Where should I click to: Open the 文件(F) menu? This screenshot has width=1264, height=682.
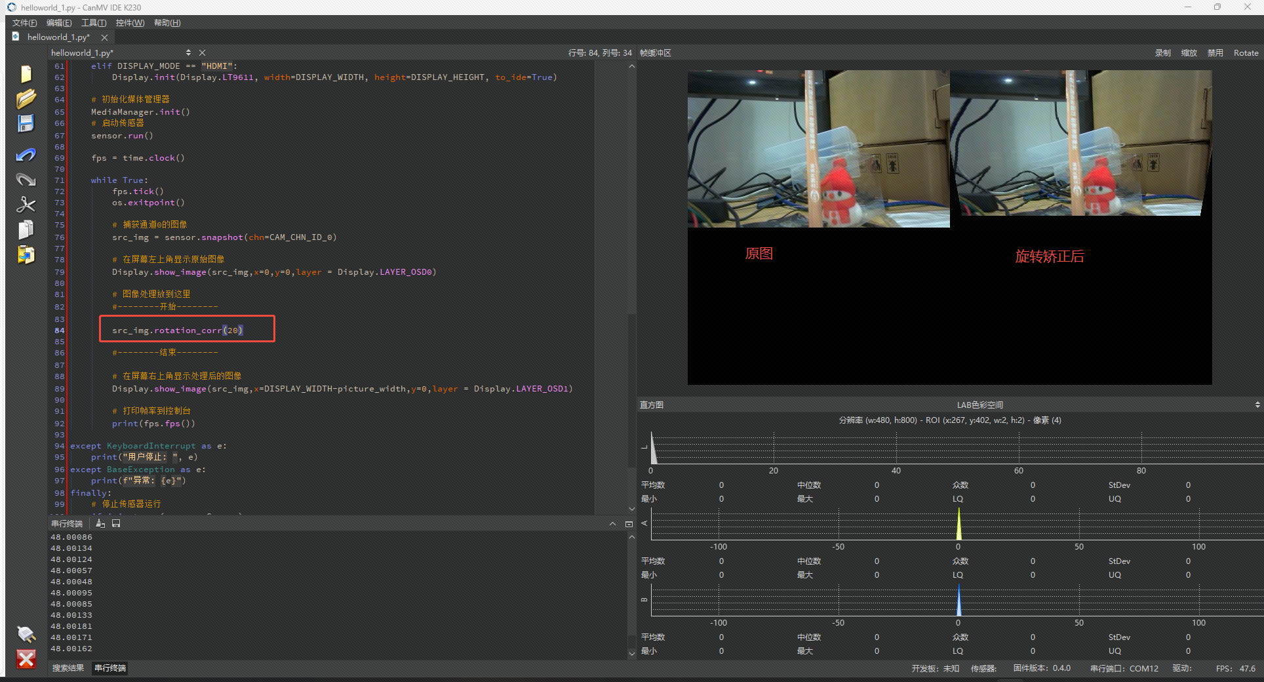[24, 23]
